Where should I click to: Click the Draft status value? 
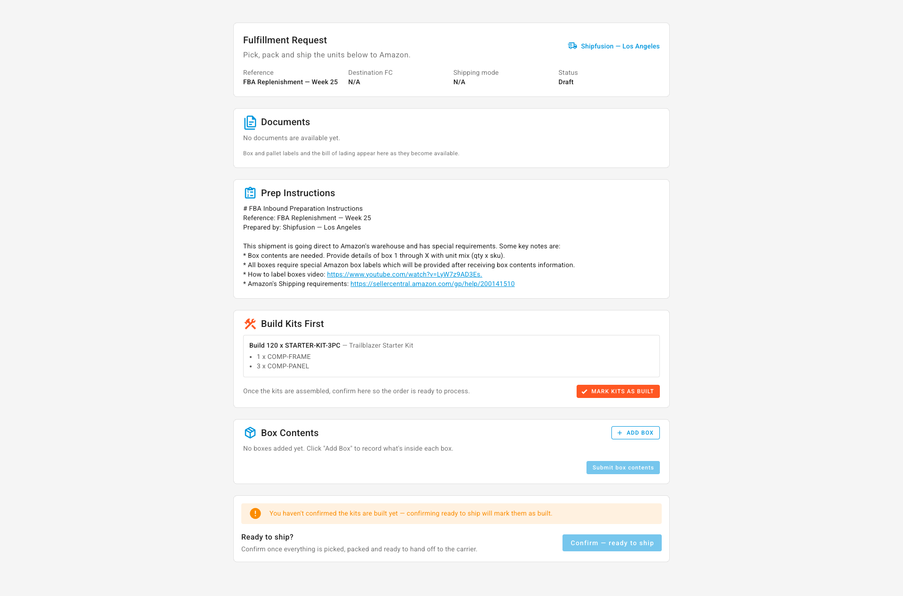[566, 82]
